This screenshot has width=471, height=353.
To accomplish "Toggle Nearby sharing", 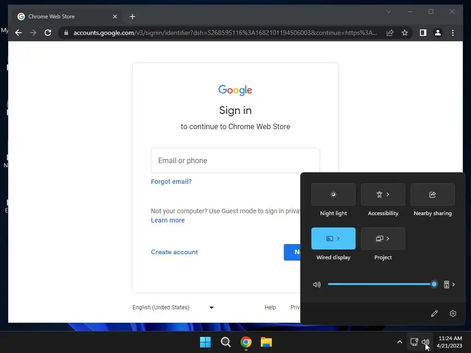I will coord(432,194).
